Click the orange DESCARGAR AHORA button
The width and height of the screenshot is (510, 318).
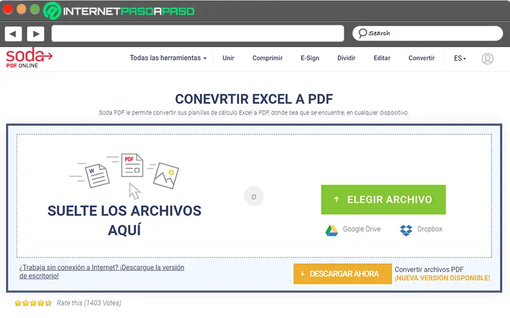[342, 274]
